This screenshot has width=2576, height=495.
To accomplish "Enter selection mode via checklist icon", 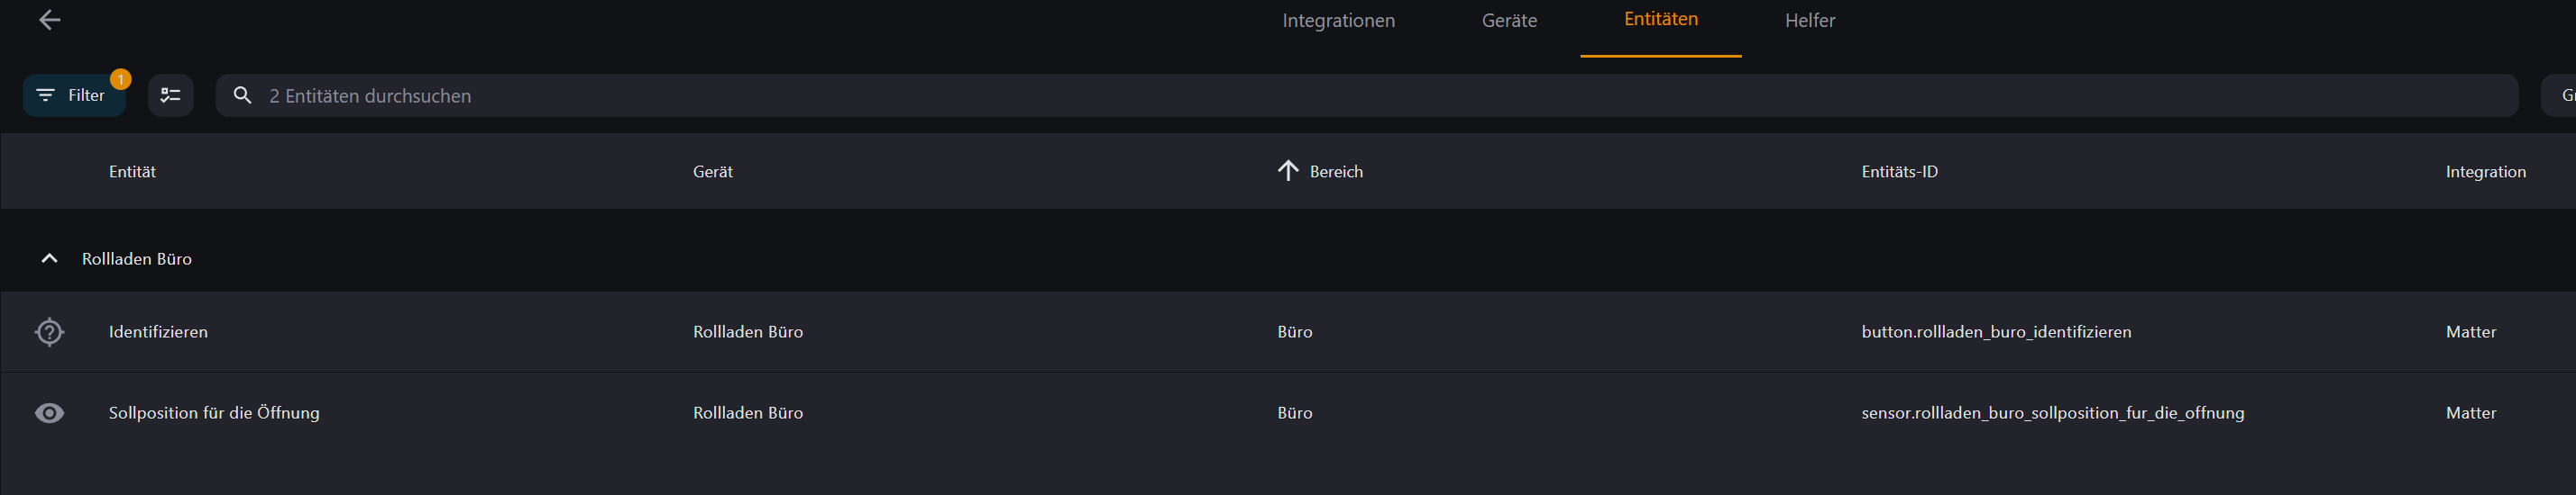I will (171, 94).
